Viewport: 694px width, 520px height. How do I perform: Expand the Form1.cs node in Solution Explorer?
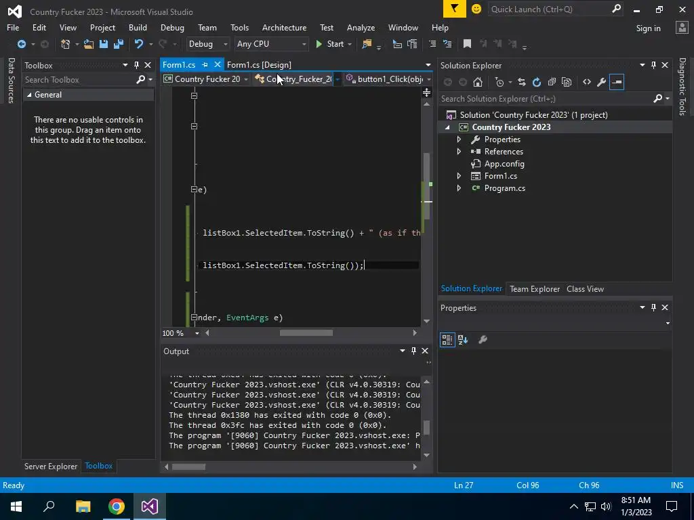459,176
